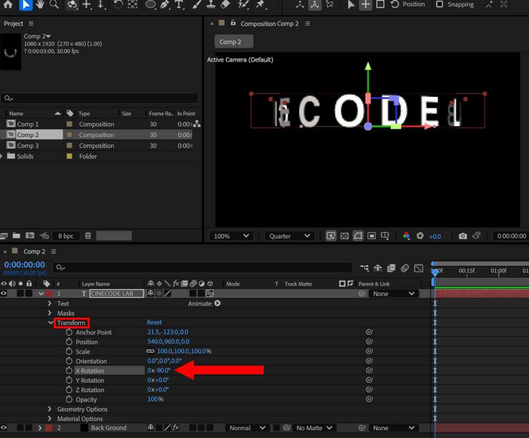Toggle the transparency grid in viewer
Viewport: 529px width, 438px height.
[345, 236]
